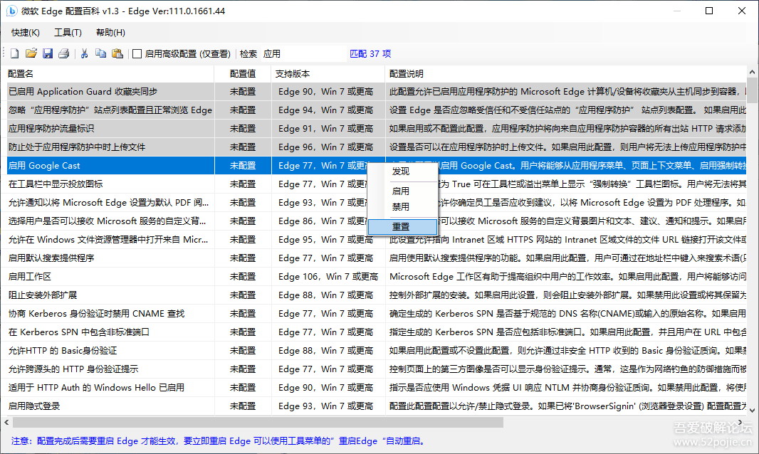
Task: Click the New file toolbar icon
Action: pos(14,53)
